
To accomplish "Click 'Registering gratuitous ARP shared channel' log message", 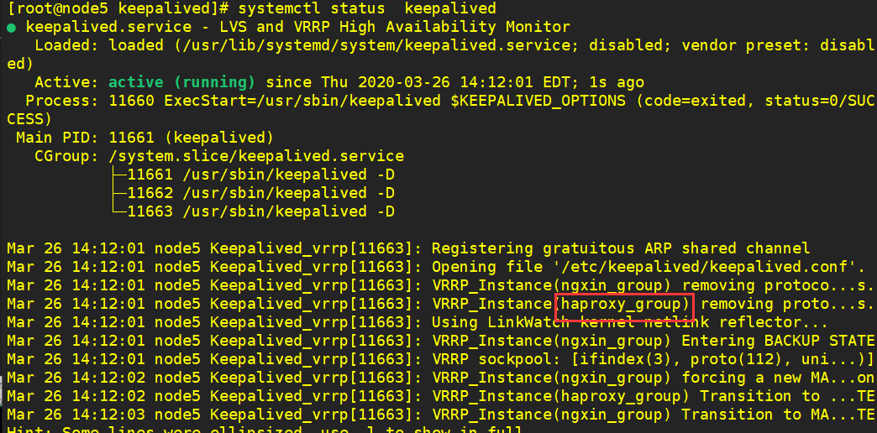I will pyautogui.click(x=621, y=248).
